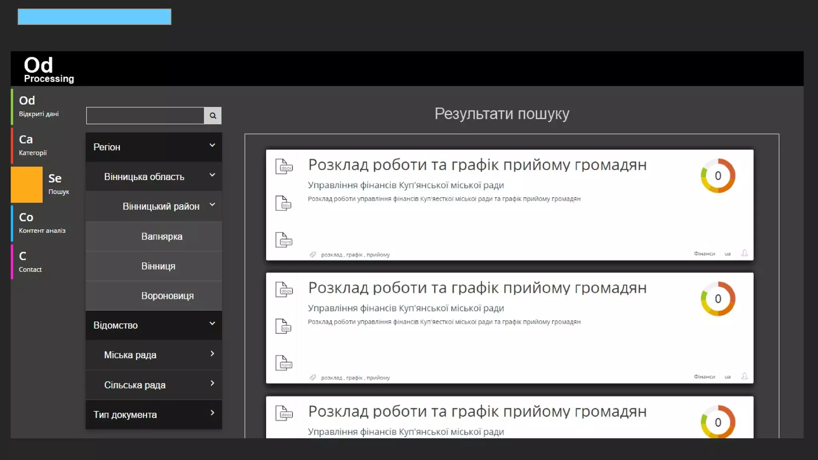
Task: Click rating ring on first result
Action: tap(718, 176)
